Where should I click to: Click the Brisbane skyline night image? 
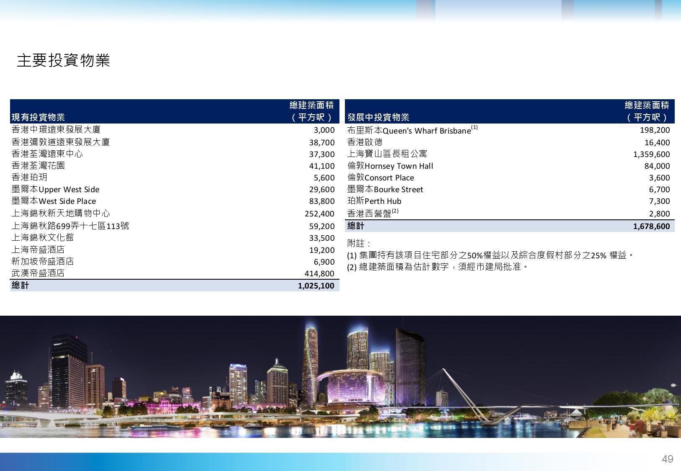(340, 377)
